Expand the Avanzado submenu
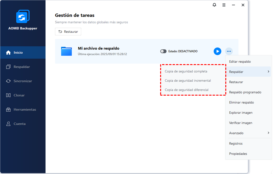The width and height of the screenshot is (273, 174). 268,133
